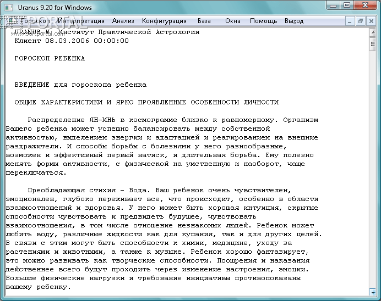Close the Uranus main window
This screenshot has width=381, height=301.
[x=365, y=5]
